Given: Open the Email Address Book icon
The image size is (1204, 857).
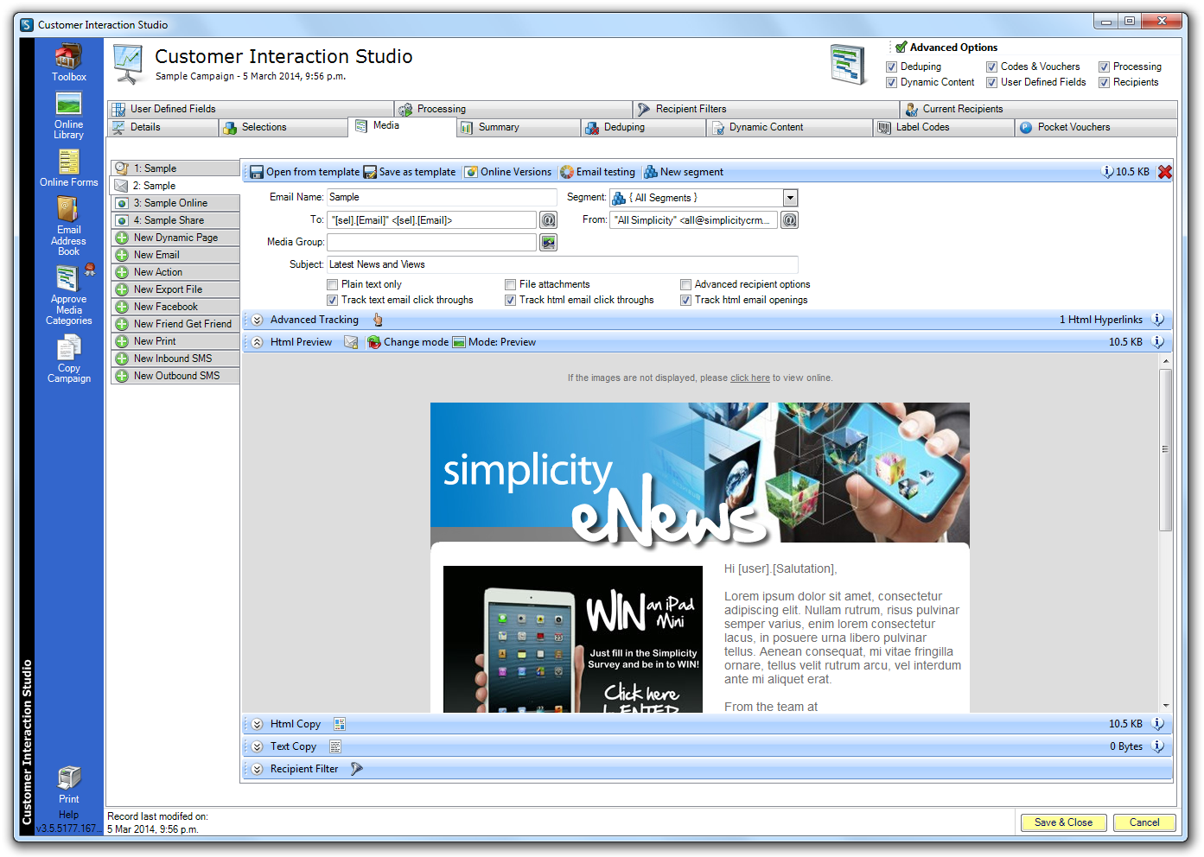Looking at the screenshot, I should [68, 209].
